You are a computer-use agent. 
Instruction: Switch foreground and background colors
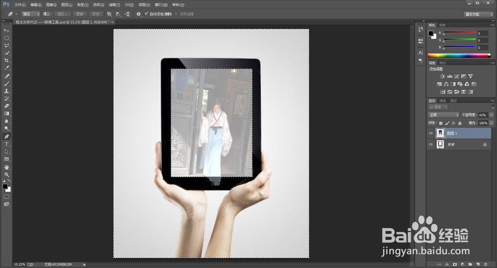(x=9, y=181)
